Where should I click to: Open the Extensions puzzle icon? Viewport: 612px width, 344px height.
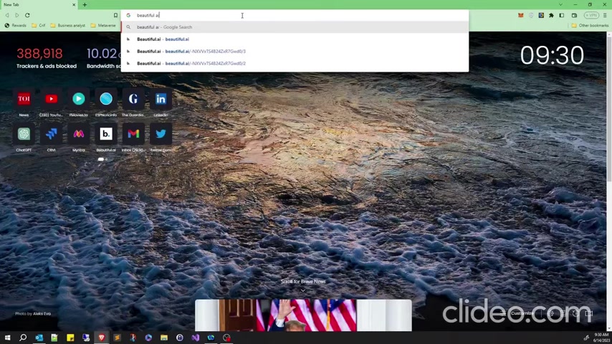(551, 15)
